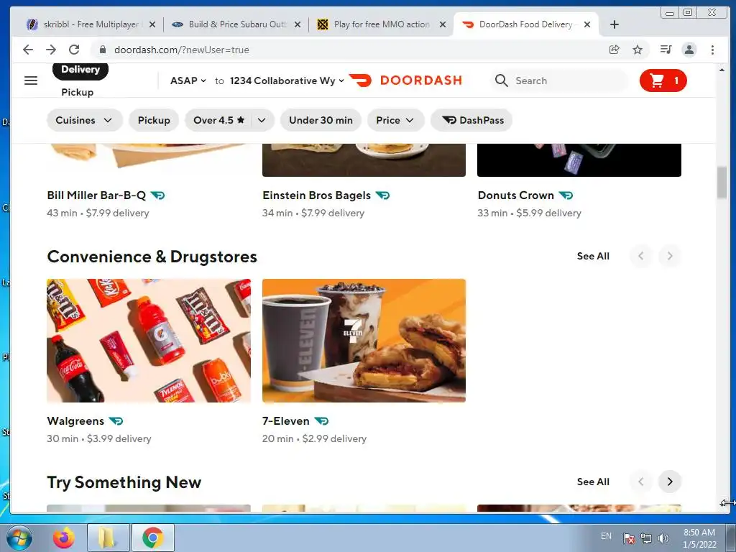This screenshot has width=736, height=552.
Task: Expand the Cuisines dropdown
Action: tap(85, 120)
